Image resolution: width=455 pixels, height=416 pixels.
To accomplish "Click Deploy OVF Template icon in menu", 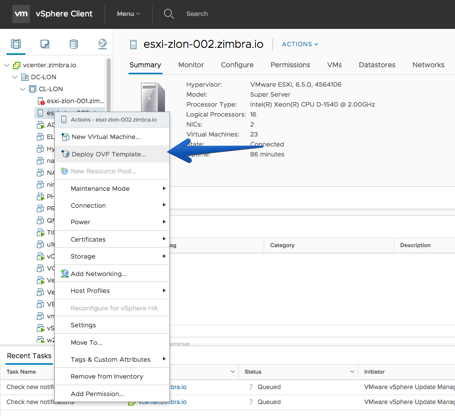I will point(65,154).
